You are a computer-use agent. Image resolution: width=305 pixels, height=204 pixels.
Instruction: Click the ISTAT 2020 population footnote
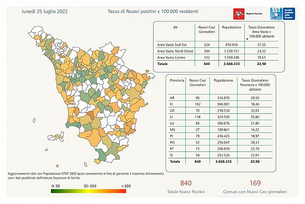86,176
